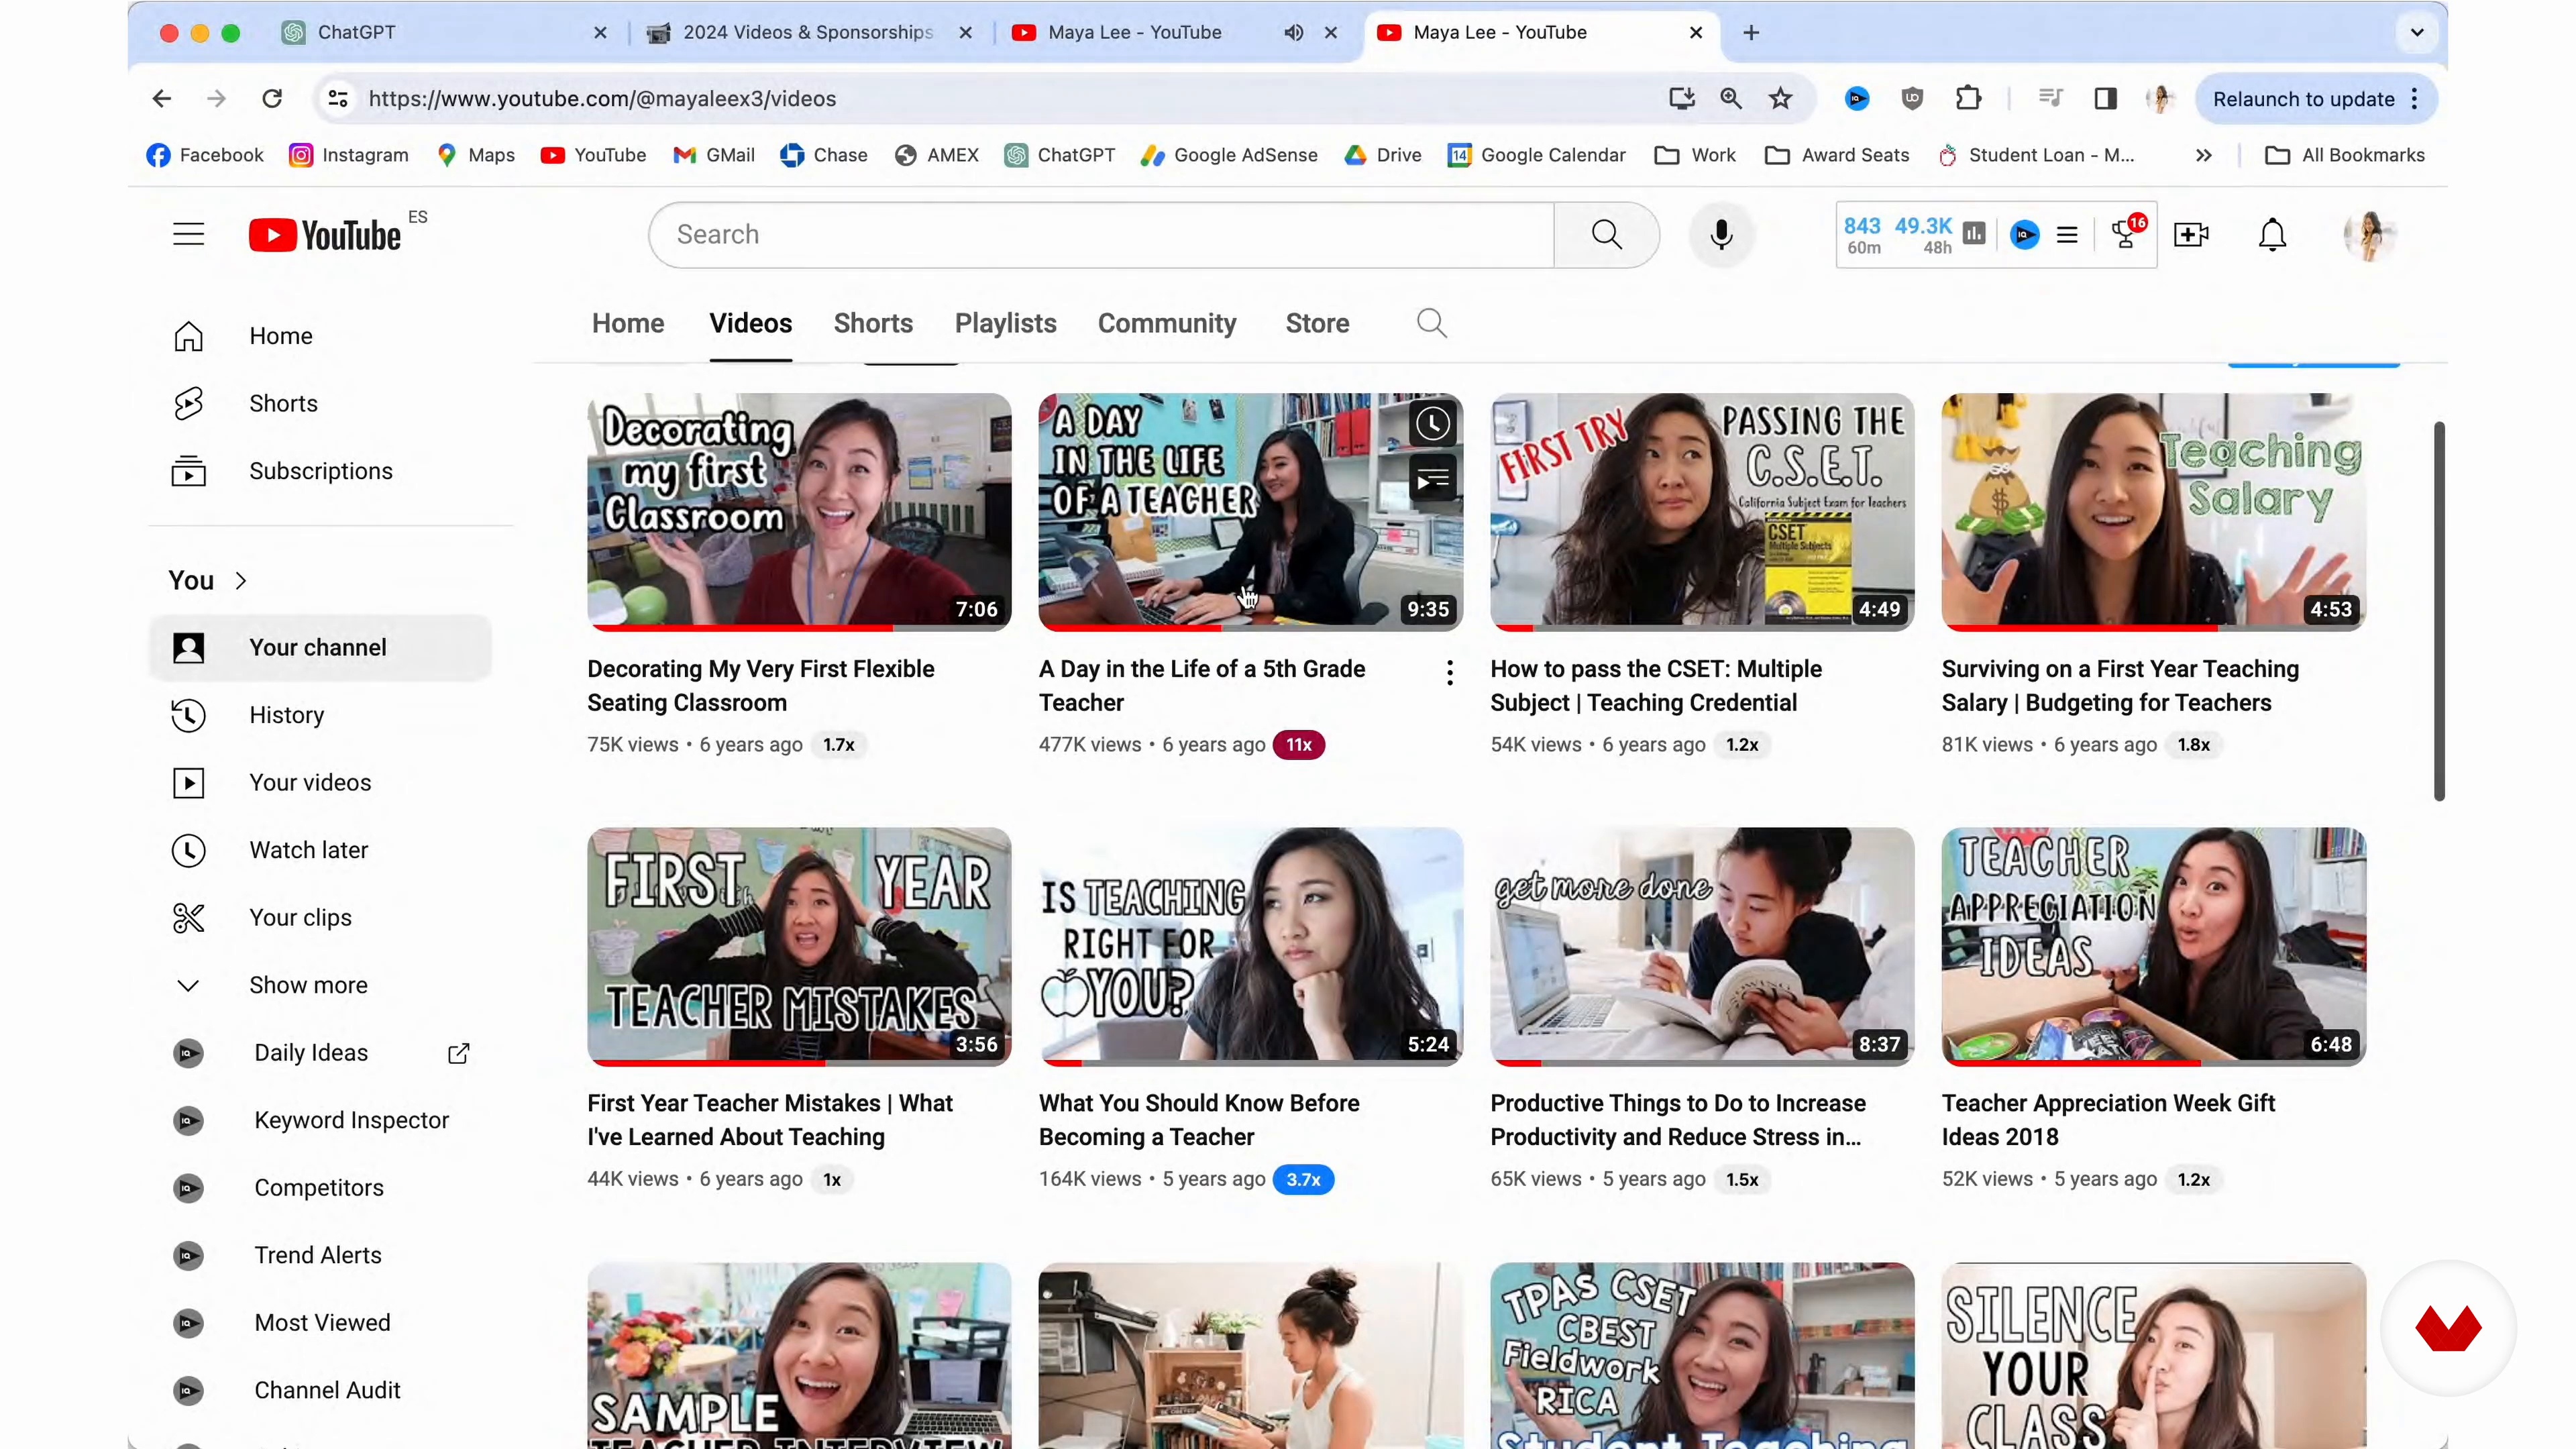Click the YouTube search input field
2576x1449 pixels.
tap(1102, 234)
